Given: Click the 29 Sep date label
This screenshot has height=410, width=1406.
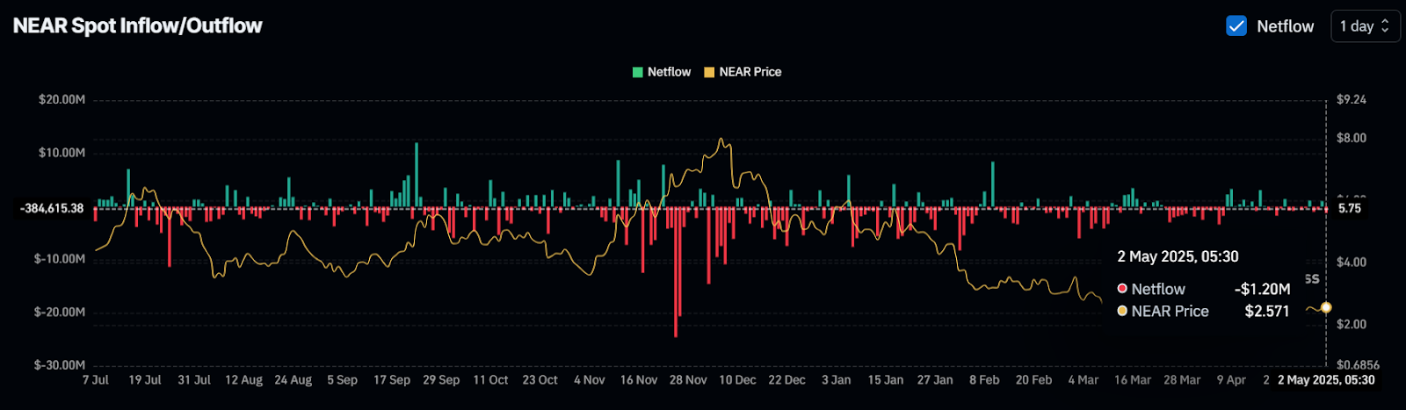Looking at the screenshot, I should tap(441, 380).
